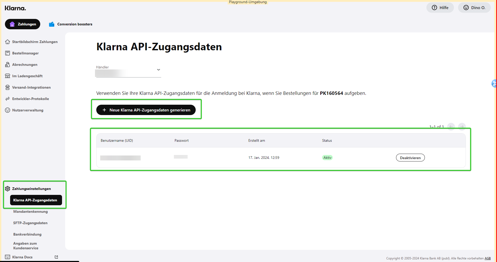Click the Bestellmanager icon

[x=8, y=53]
